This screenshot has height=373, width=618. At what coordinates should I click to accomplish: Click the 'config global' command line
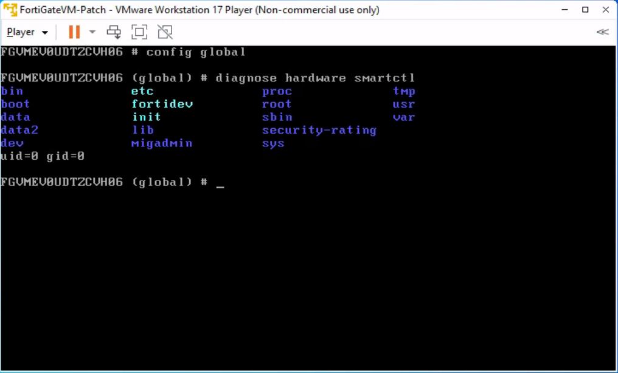coord(196,52)
